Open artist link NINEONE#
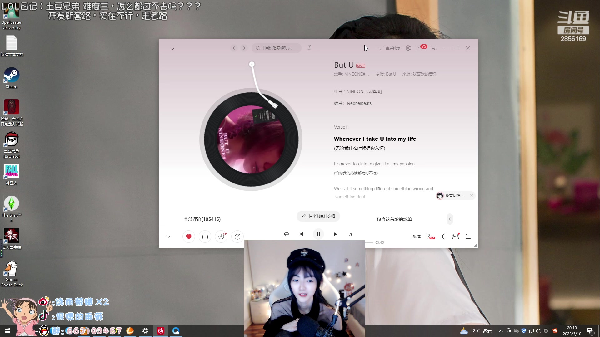 [356, 74]
